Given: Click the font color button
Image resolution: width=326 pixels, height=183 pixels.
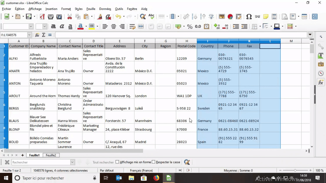Looking at the screenshot, I should coord(80,26).
